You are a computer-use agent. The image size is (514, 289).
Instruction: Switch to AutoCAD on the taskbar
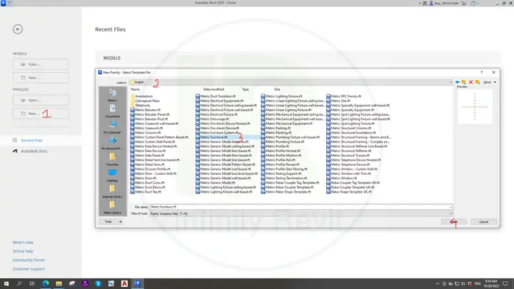tap(124, 283)
